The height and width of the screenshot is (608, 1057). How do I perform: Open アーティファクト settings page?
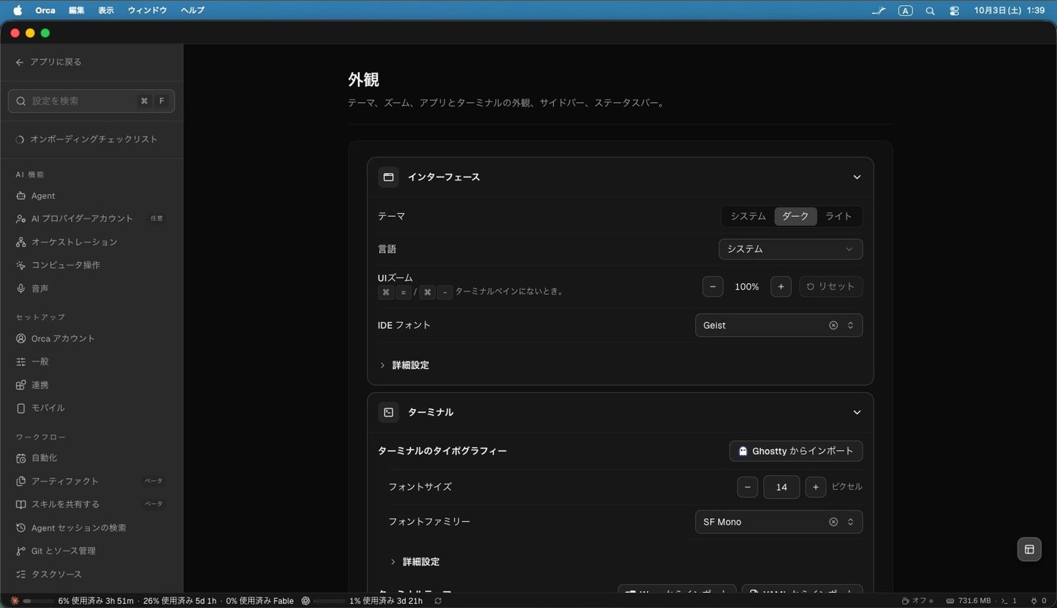point(90,481)
